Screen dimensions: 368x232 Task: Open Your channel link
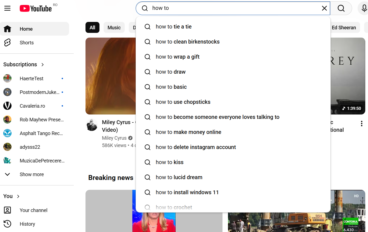[x=35, y=210]
